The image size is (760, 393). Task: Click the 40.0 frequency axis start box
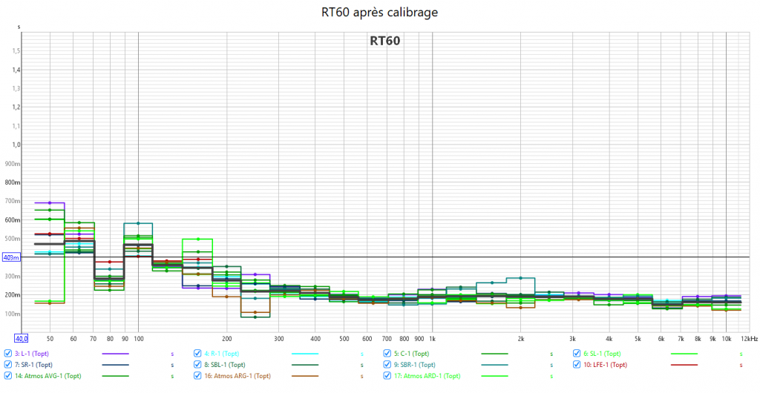(x=23, y=338)
